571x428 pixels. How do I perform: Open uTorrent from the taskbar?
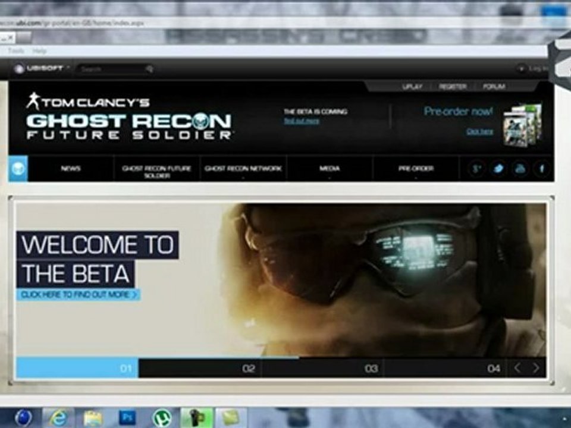162,418
